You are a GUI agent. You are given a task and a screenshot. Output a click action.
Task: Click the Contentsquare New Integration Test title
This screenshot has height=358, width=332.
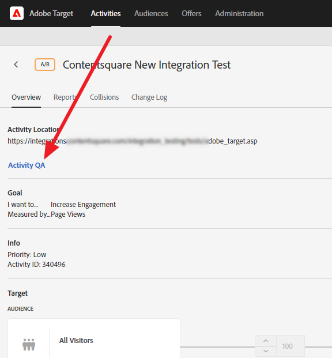pyautogui.click(x=146, y=65)
